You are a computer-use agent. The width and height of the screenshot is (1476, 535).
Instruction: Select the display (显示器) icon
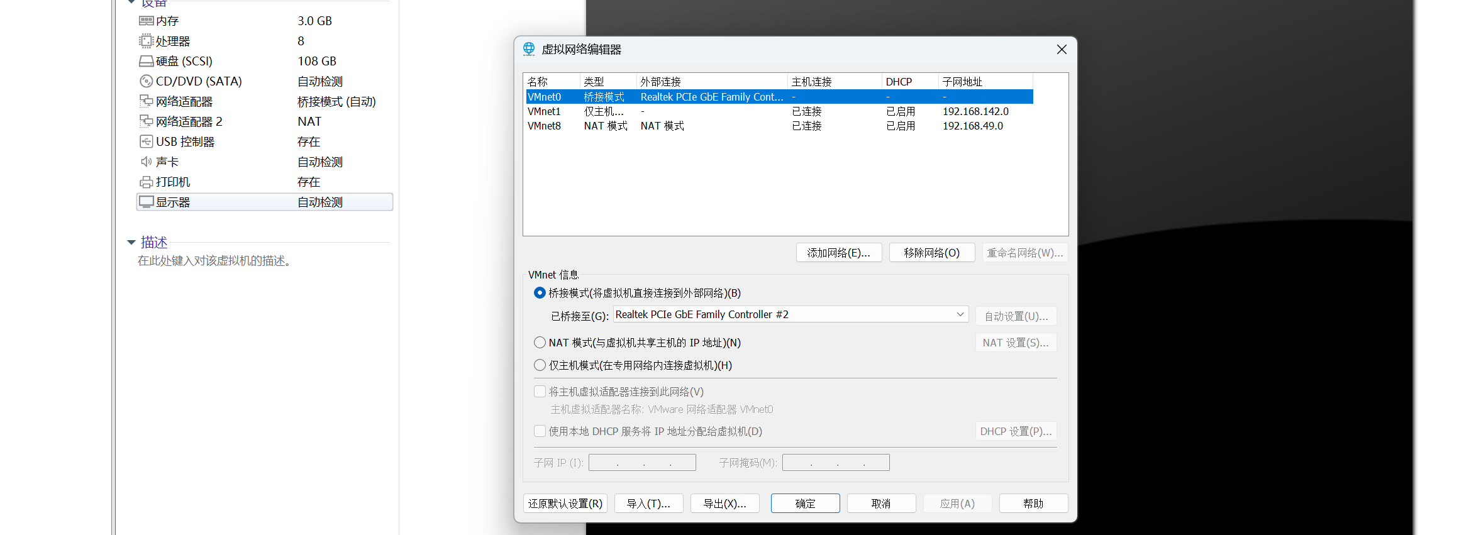pos(146,202)
